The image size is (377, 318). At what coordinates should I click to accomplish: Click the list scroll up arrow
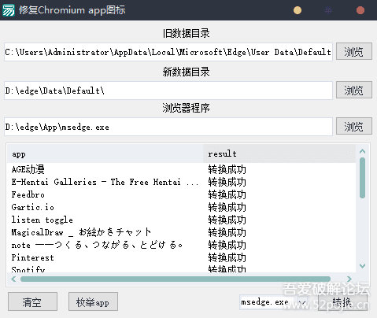pos(363,151)
